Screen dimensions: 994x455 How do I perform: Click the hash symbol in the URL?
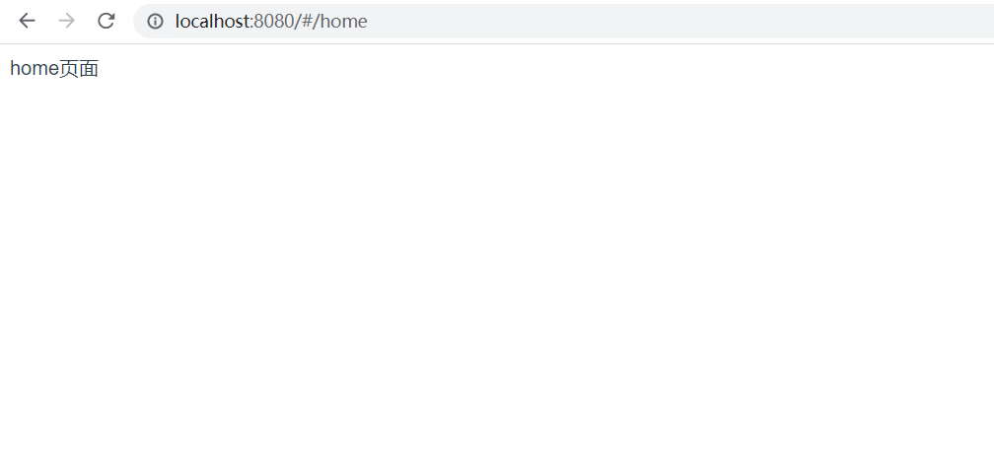(x=308, y=21)
